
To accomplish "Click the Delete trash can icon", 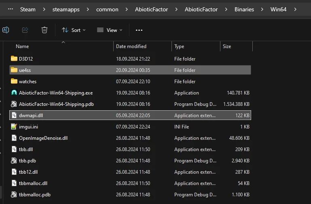I will (44, 30).
